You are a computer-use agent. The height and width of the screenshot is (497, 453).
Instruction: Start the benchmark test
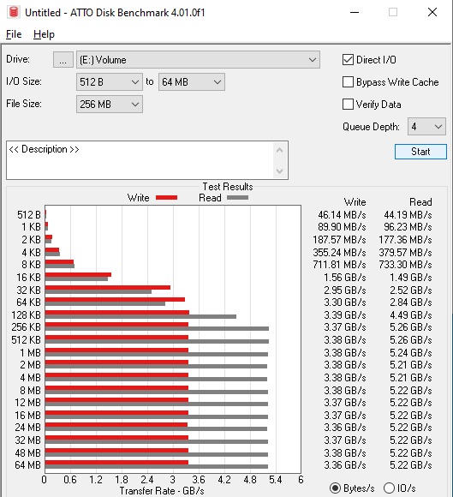tap(420, 152)
